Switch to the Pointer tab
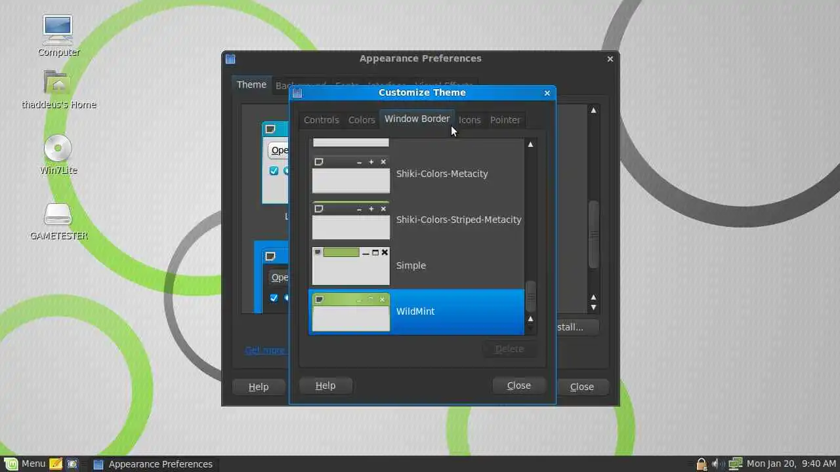This screenshot has width=840, height=472. (x=505, y=120)
